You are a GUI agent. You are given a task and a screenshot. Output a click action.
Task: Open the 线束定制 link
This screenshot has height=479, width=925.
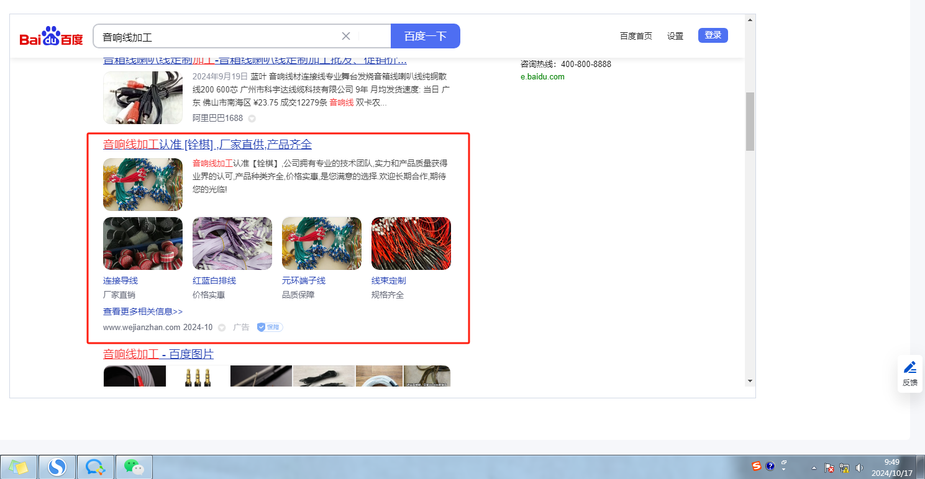(389, 280)
